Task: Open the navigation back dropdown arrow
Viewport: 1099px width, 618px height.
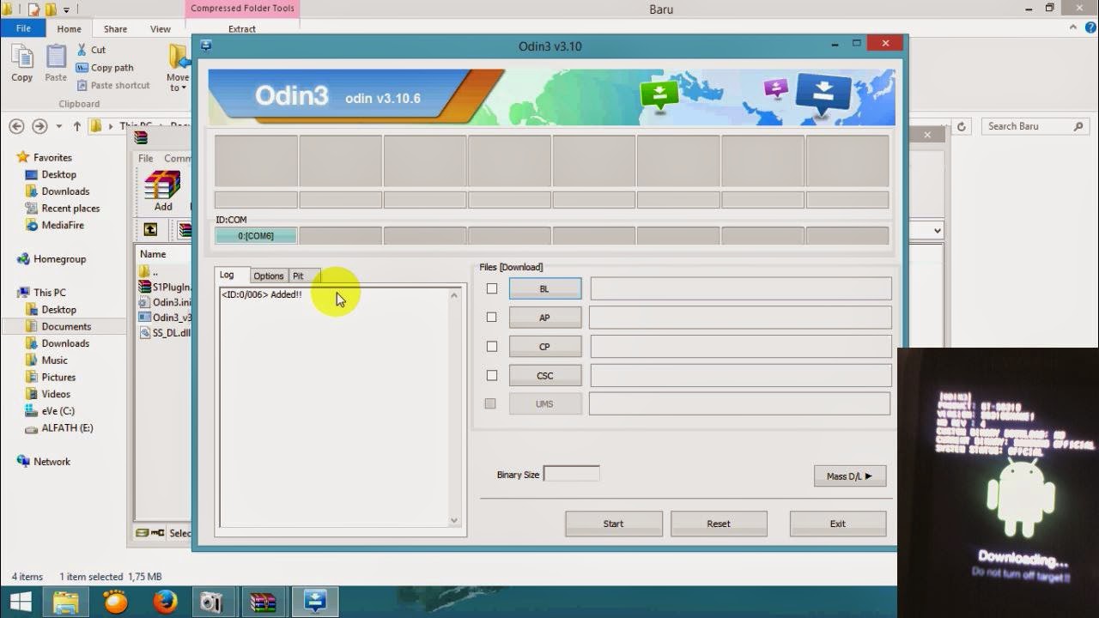Action: click(58, 126)
